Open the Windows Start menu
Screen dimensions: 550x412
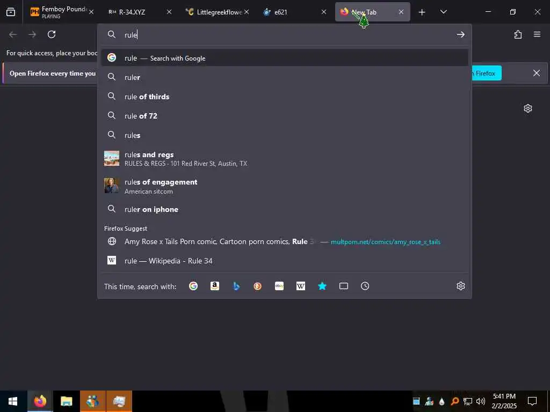click(x=13, y=401)
